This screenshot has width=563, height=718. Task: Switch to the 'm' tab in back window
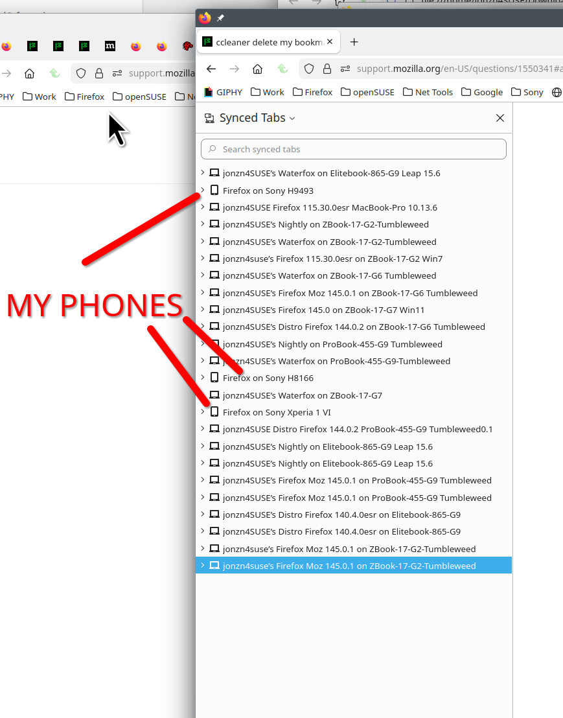[x=110, y=46]
